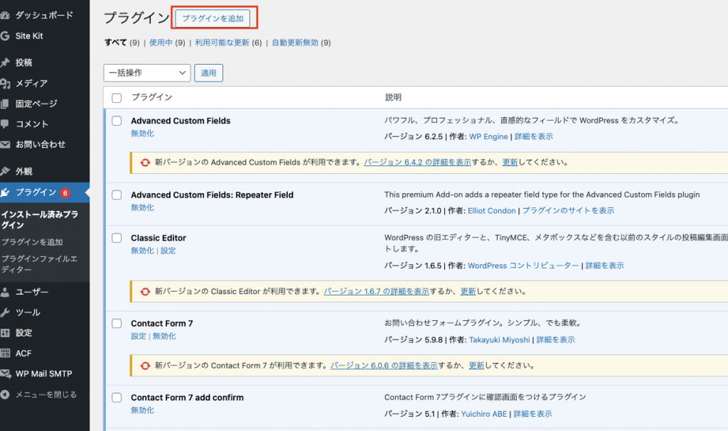
Task: Click the dashboard gauge icon
Action: coord(5,16)
